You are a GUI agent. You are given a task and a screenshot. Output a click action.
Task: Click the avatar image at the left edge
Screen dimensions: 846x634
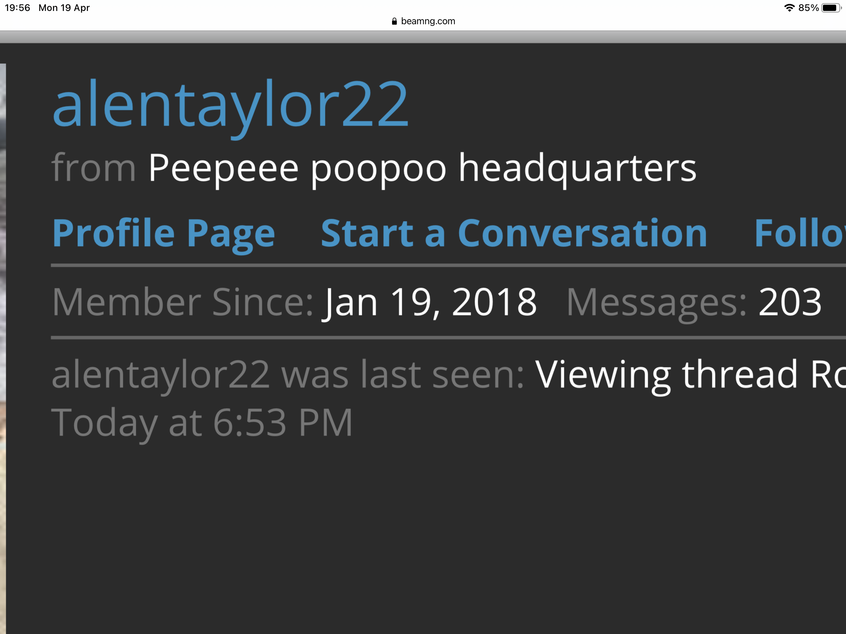click(3, 348)
